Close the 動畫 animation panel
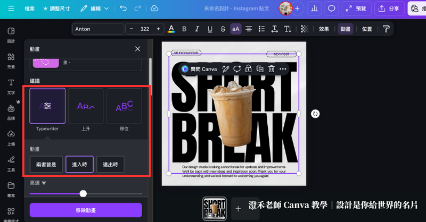This screenshot has width=426, height=222. (x=138, y=49)
